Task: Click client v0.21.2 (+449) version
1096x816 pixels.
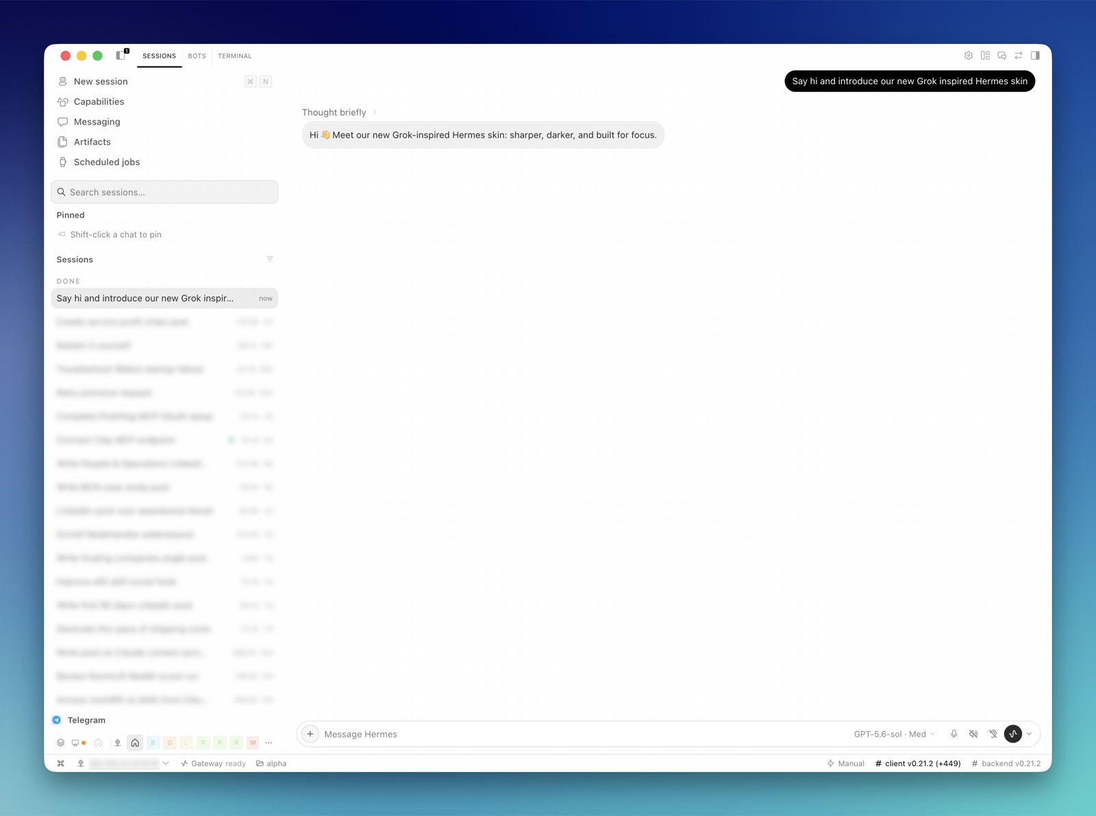Action: pos(918,763)
